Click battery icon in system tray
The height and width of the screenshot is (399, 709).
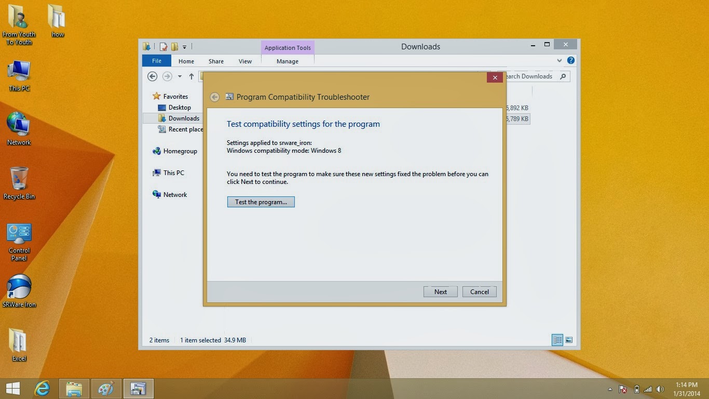pos(637,389)
